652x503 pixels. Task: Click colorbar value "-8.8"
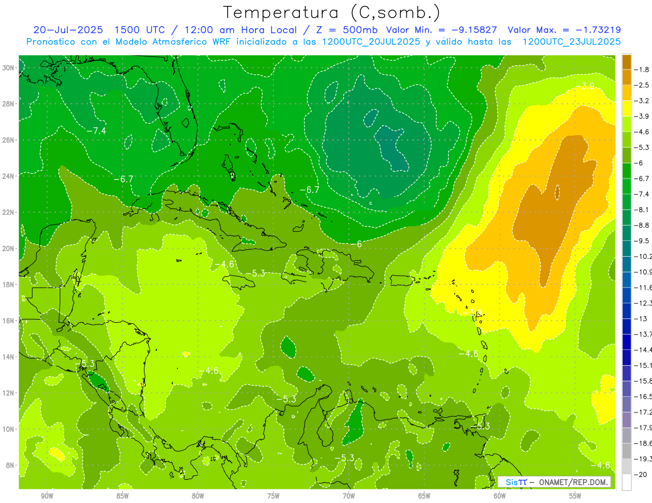pyautogui.click(x=641, y=225)
